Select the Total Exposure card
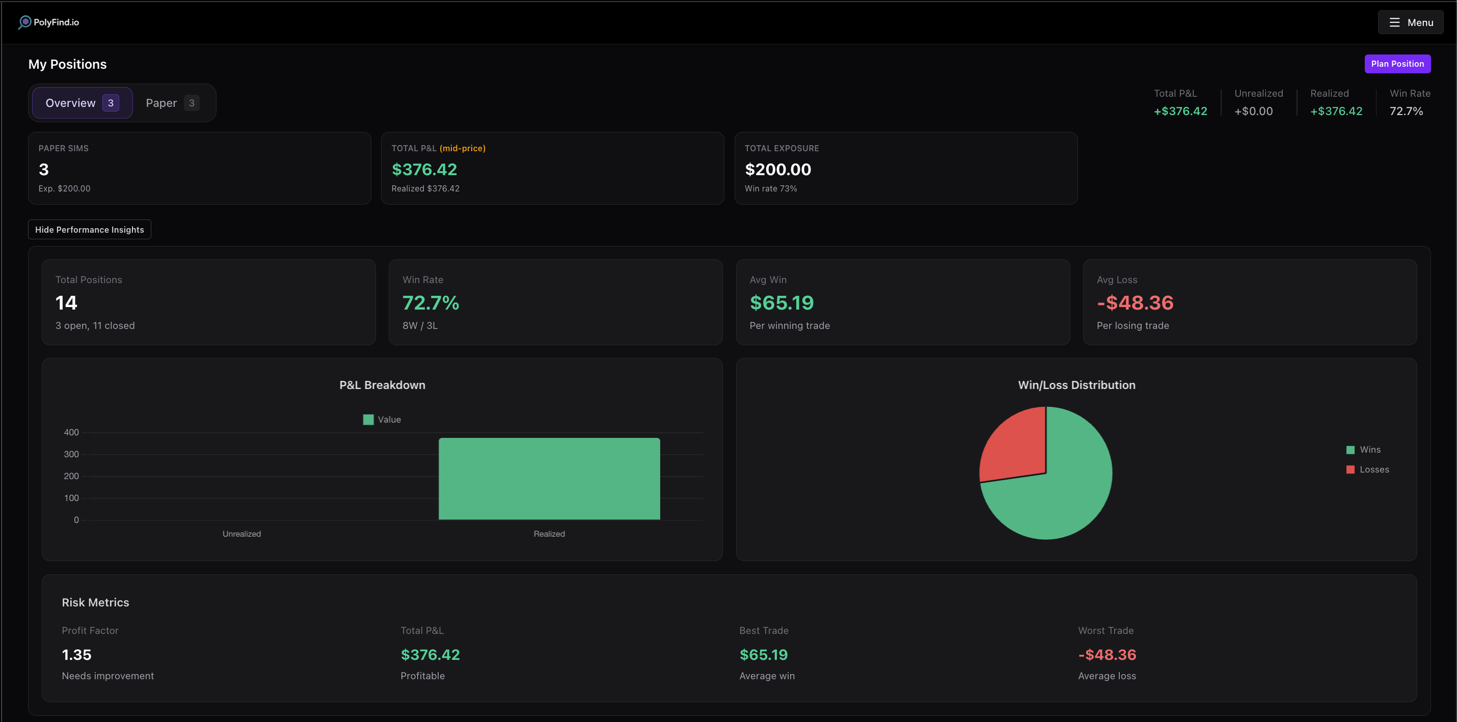The image size is (1457, 722). coord(906,168)
